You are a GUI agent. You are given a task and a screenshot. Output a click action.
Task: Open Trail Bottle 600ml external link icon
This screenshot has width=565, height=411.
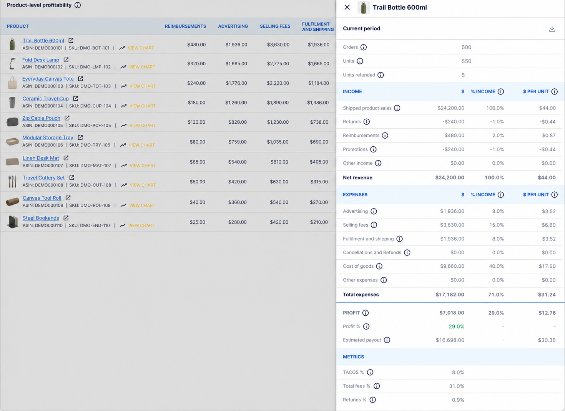[x=71, y=40]
